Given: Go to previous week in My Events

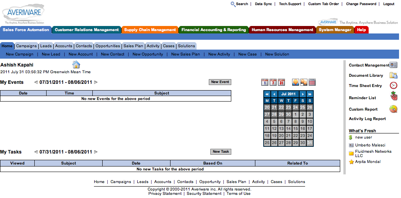Looking at the screenshot, I should pos(36,82).
